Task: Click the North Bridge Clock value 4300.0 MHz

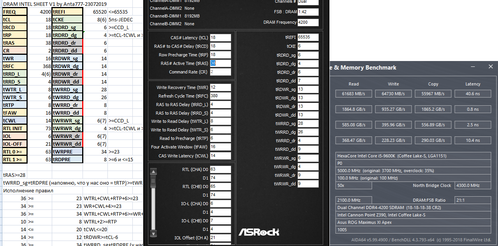Action: point(473,185)
